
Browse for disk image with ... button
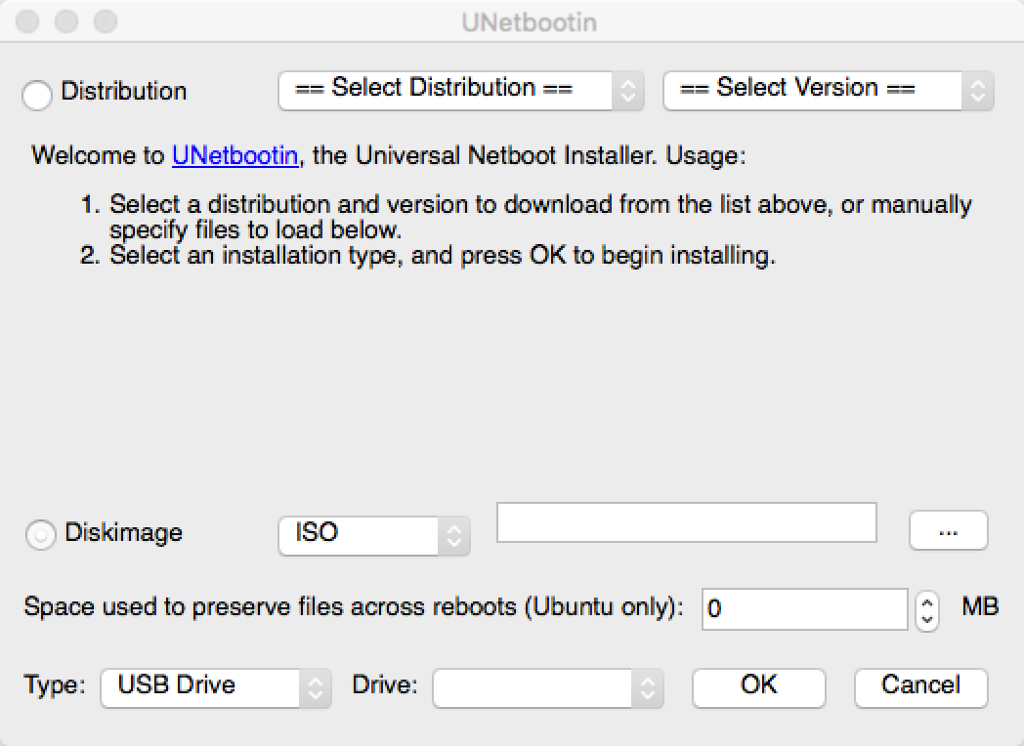coord(948,531)
